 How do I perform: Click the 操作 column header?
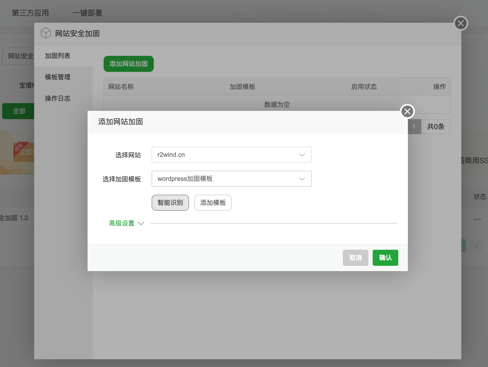439,87
